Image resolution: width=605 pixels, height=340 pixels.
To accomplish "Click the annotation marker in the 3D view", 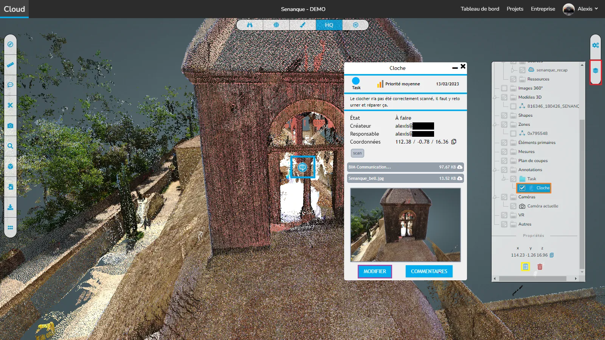I will coord(302,167).
